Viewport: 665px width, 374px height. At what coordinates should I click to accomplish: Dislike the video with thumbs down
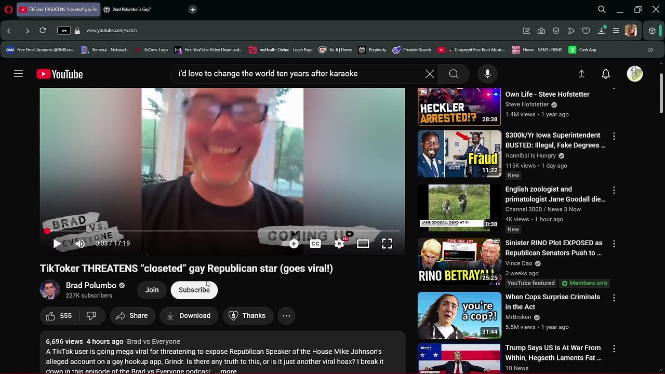[91, 315]
